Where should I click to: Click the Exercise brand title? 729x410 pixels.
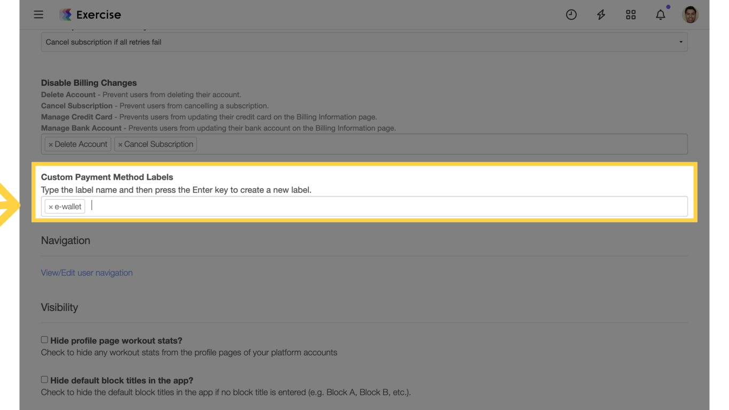click(99, 15)
